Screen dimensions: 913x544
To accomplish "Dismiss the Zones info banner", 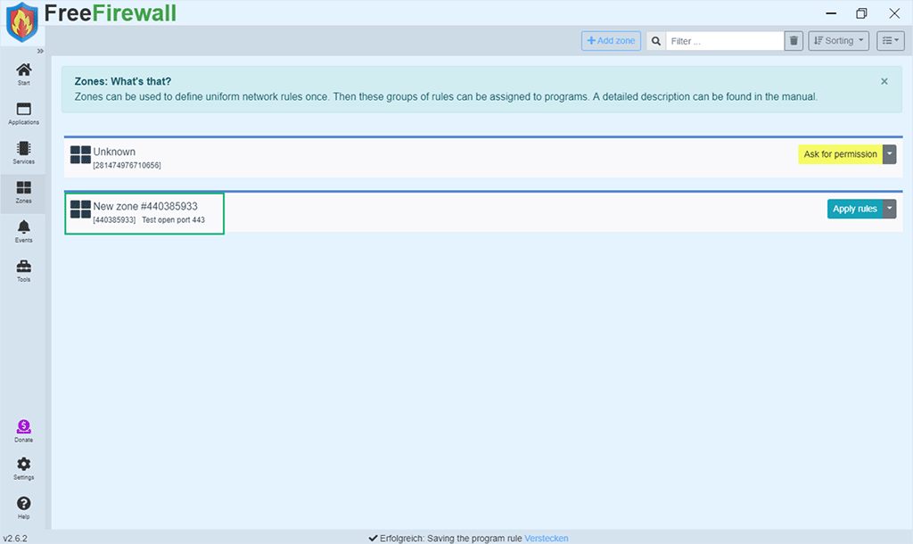I will click(x=884, y=81).
